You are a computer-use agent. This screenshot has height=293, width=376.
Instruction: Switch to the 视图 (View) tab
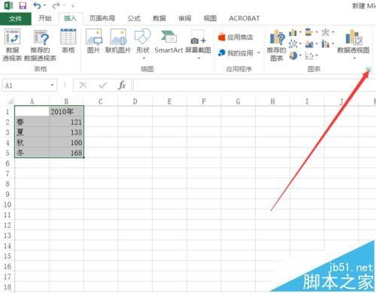click(x=210, y=18)
